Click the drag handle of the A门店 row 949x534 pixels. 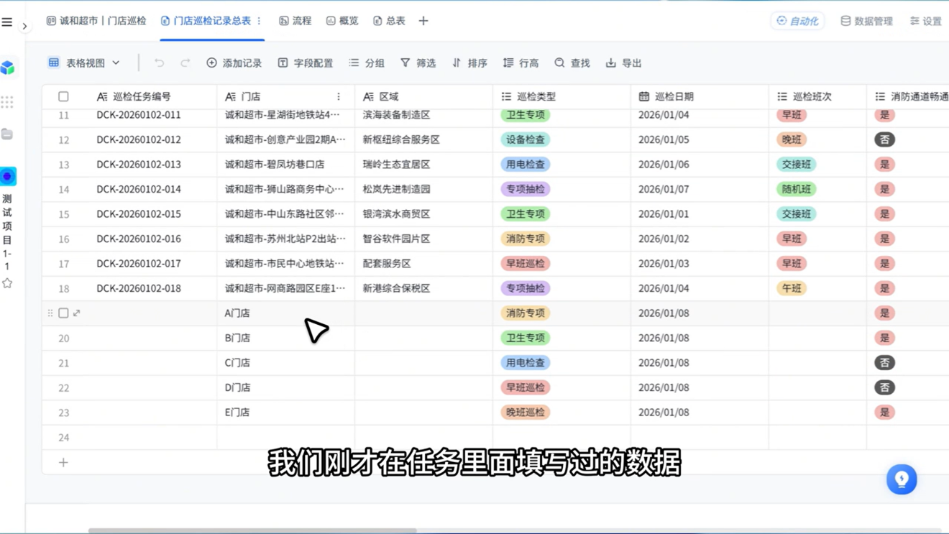(50, 313)
